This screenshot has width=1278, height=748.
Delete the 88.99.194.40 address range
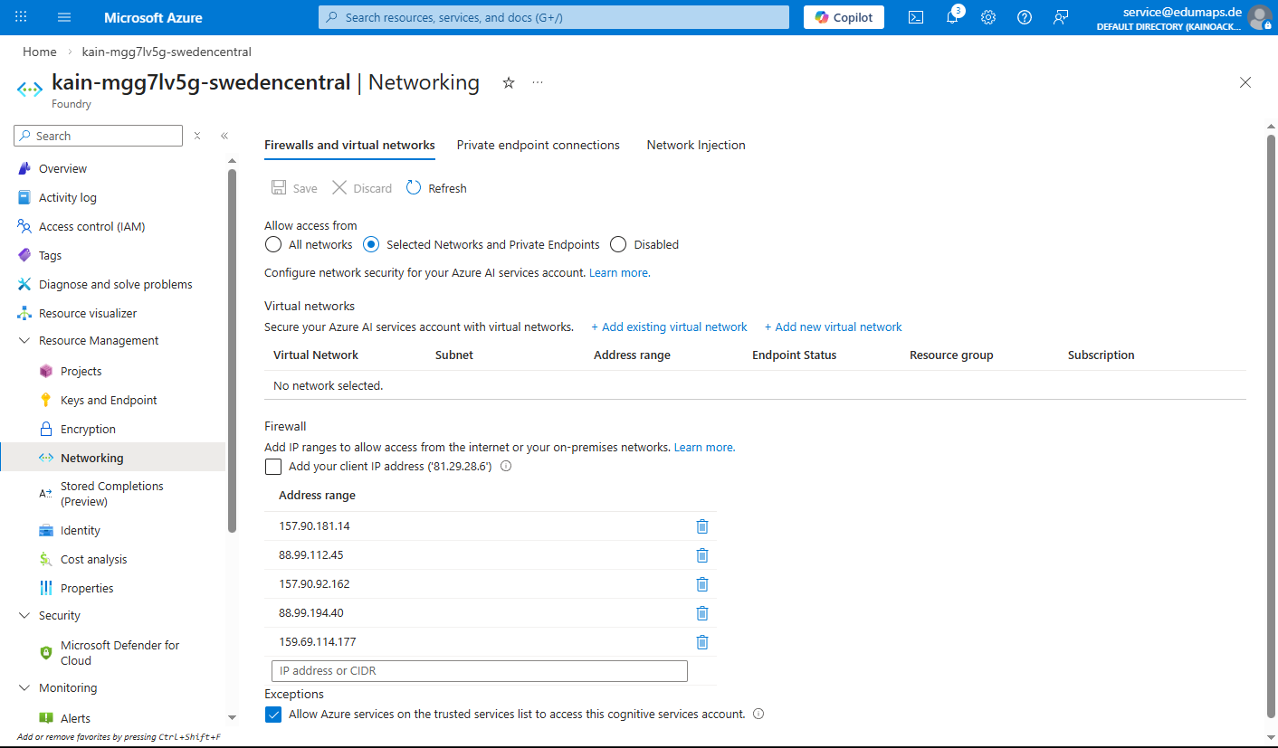[701, 613]
